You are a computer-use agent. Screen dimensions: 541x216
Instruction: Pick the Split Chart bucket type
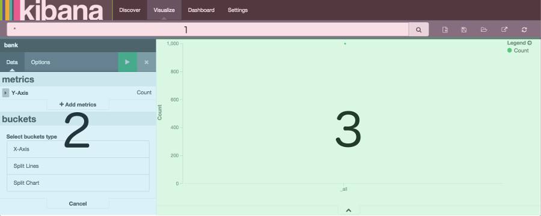(x=78, y=183)
